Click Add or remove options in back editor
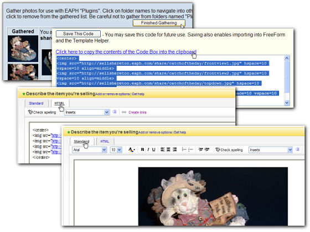Image resolution: width=310 pixels, height=232 pixels. 112,94
